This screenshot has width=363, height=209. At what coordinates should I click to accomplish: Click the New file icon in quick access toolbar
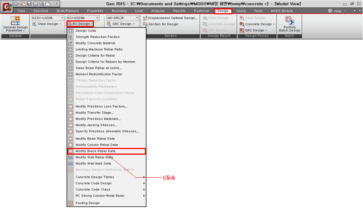(x=23, y=4)
